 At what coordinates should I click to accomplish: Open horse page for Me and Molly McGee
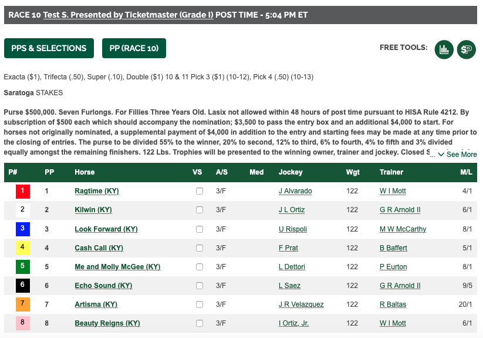(x=118, y=267)
